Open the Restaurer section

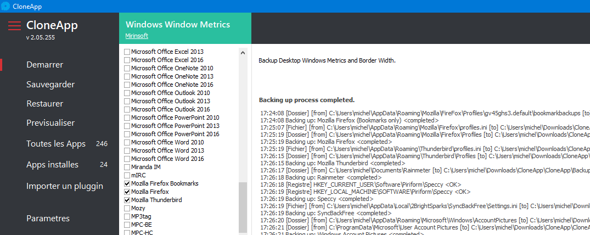45,104
